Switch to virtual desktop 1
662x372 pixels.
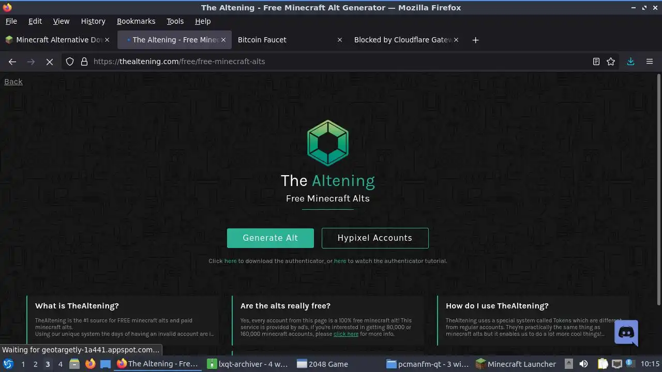tap(23, 364)
